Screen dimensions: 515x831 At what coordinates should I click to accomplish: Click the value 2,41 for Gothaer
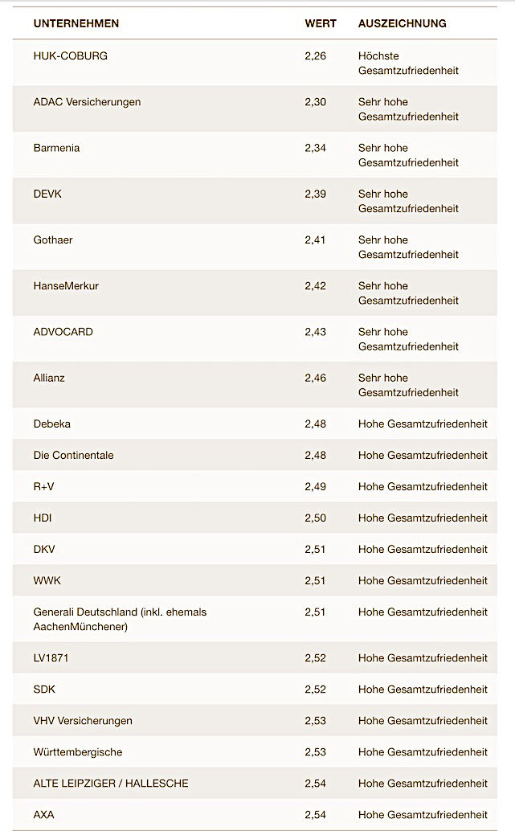pos(316,239)
